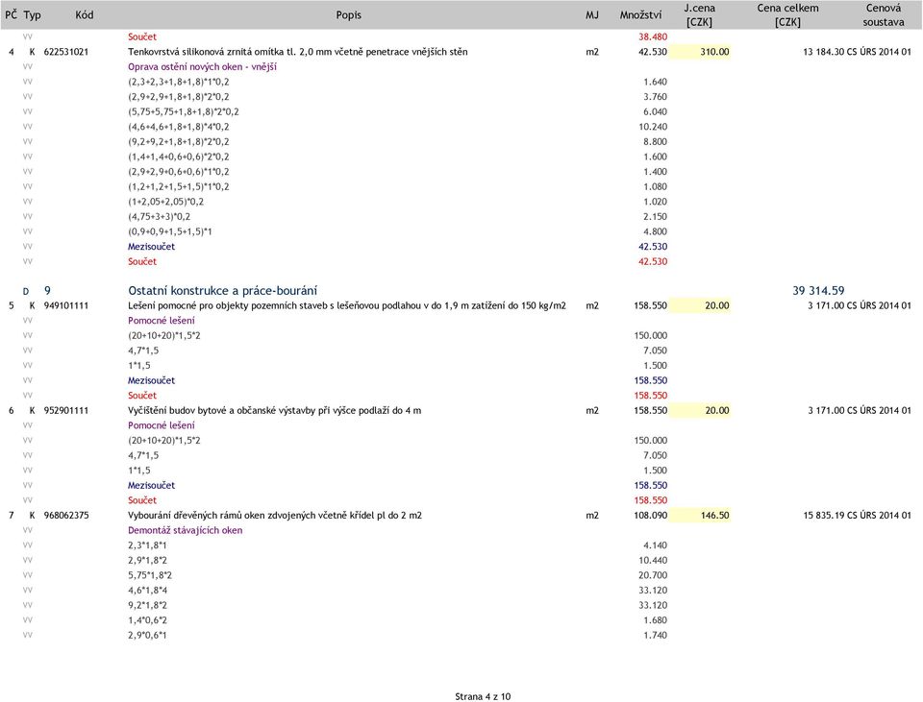The image size is (923, 702).
Task: Click the "MJ" column header
Action: tap(592, 15)
